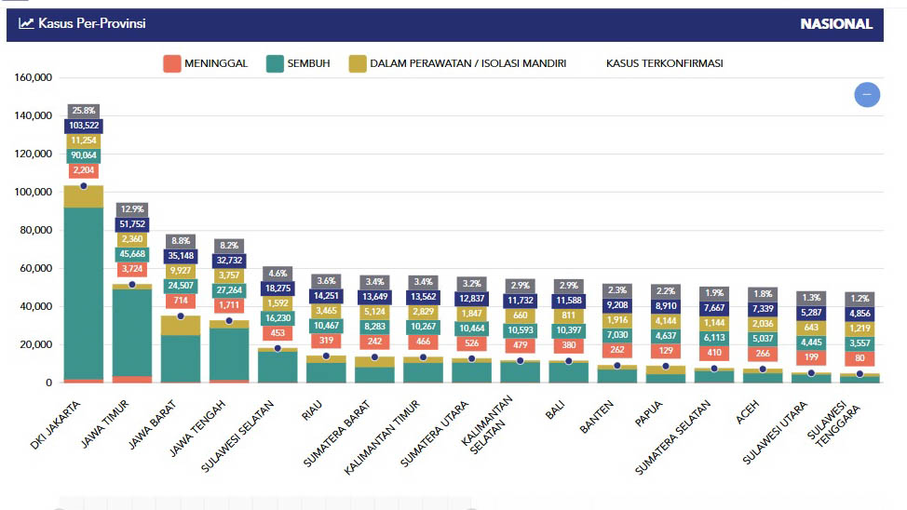Click the red MENINGGAL color swatch

[x=172, y=63]
